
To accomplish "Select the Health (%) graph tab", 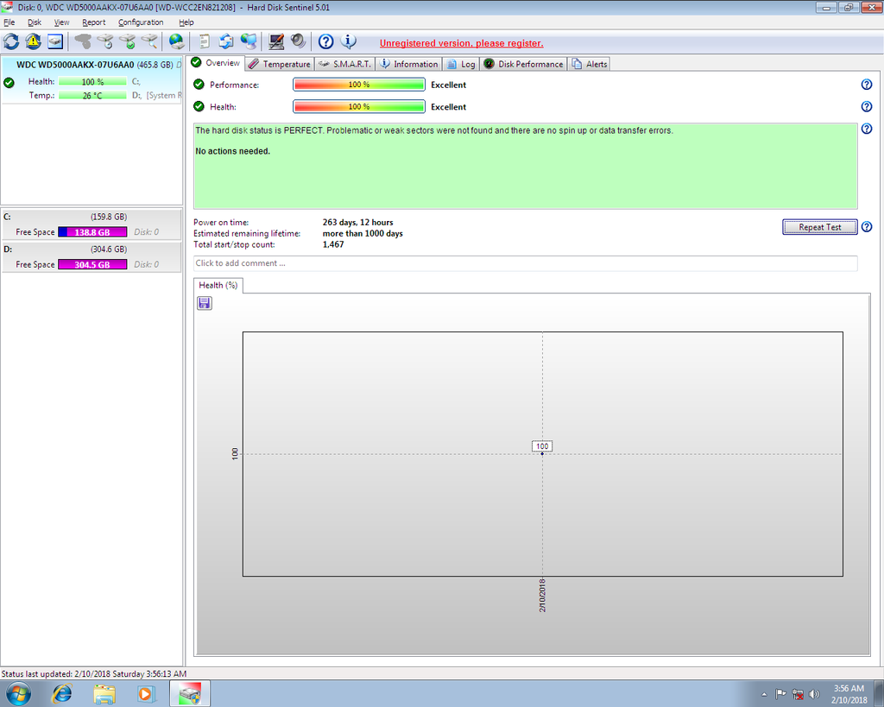I will 218,285.
